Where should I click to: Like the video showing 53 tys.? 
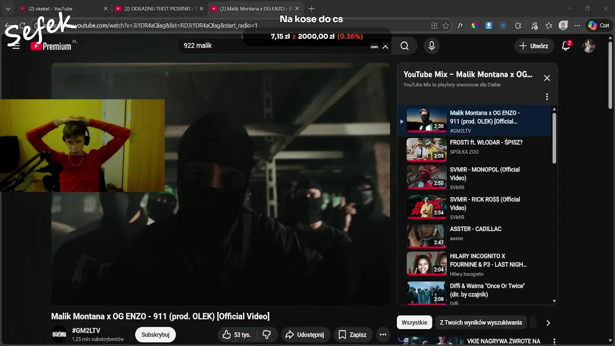(x=237, y=334)
